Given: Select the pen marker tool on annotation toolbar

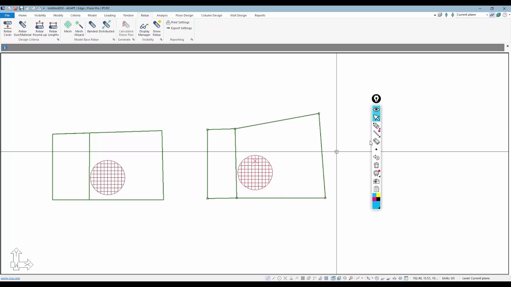Looking at the screenshot, I should (376, 126).
